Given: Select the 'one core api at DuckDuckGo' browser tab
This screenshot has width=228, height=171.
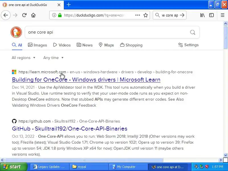Looking at the screenshot, I should (x=32, y=5).
